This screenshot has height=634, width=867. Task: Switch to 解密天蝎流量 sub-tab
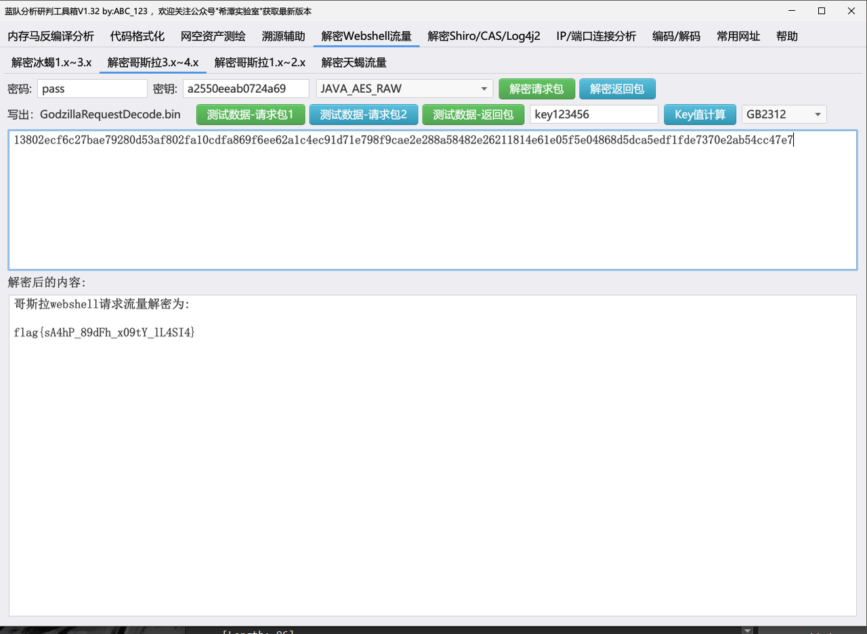click(x=354, y=63)
